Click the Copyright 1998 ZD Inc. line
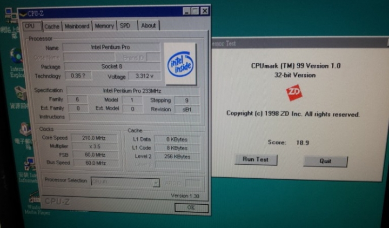The width and height of the screenshot is (389, 228). click(293, 114)
